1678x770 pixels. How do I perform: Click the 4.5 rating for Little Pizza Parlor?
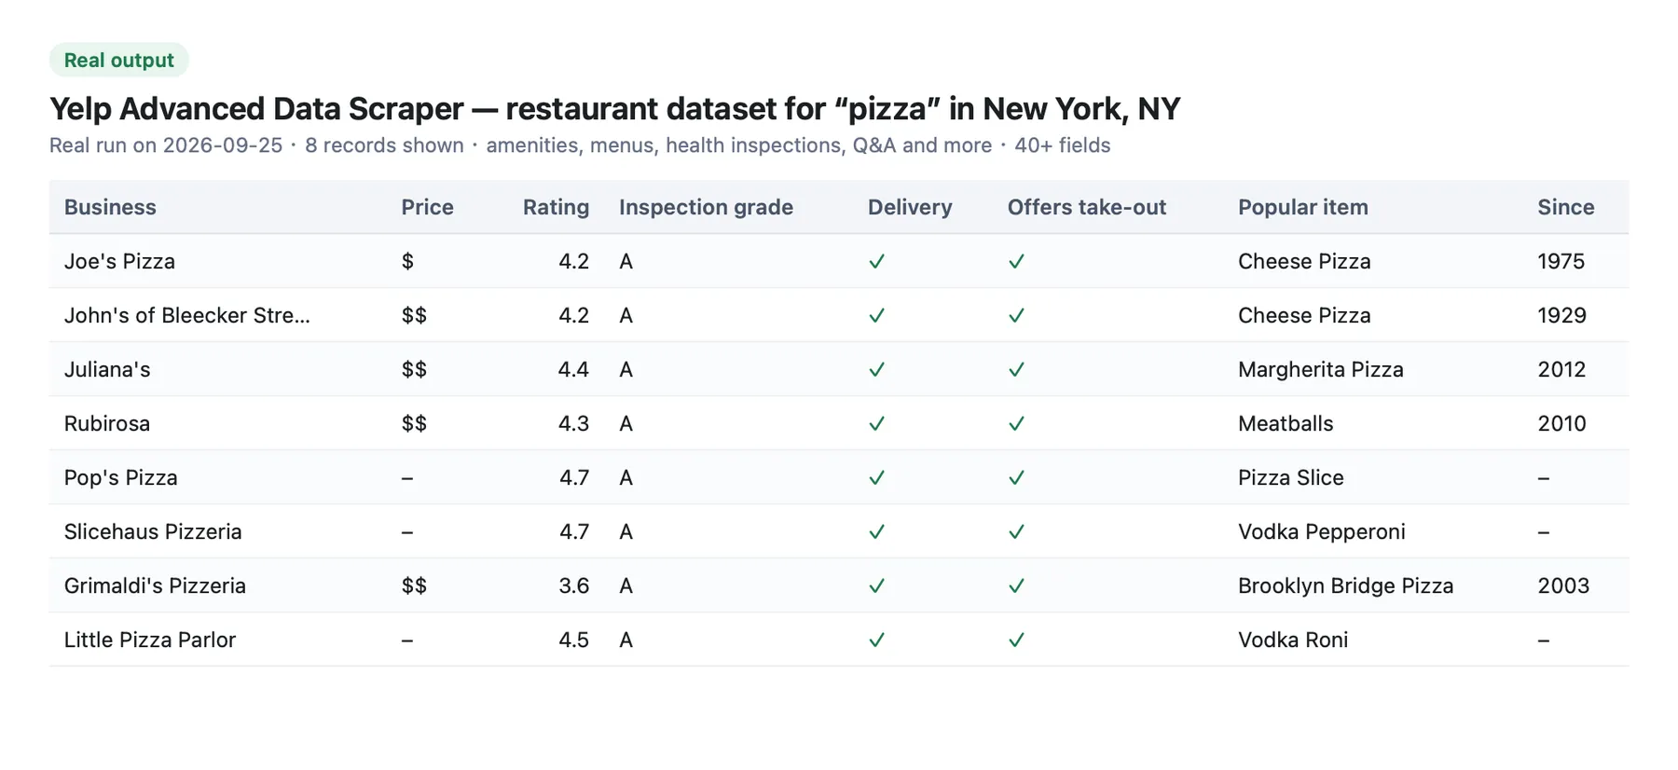click(573, 639)
